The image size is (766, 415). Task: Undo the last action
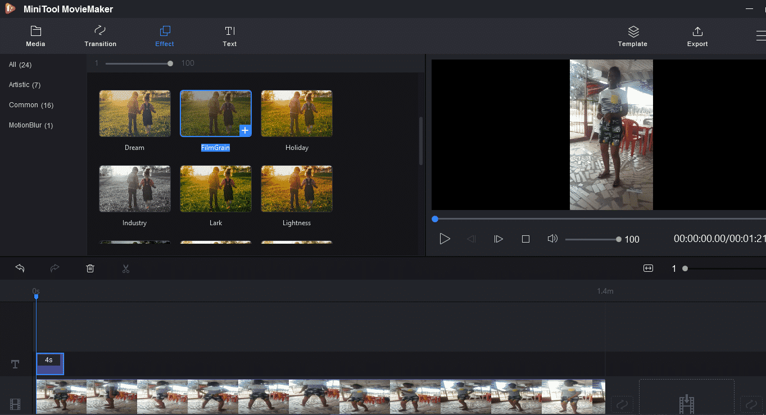click(x=20, y=268)
